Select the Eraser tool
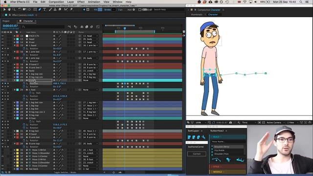 click(60, 9)
